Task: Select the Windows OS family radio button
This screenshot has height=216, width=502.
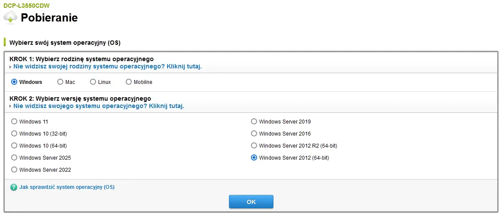Action: pyautogui.click(x=14, y=82)
